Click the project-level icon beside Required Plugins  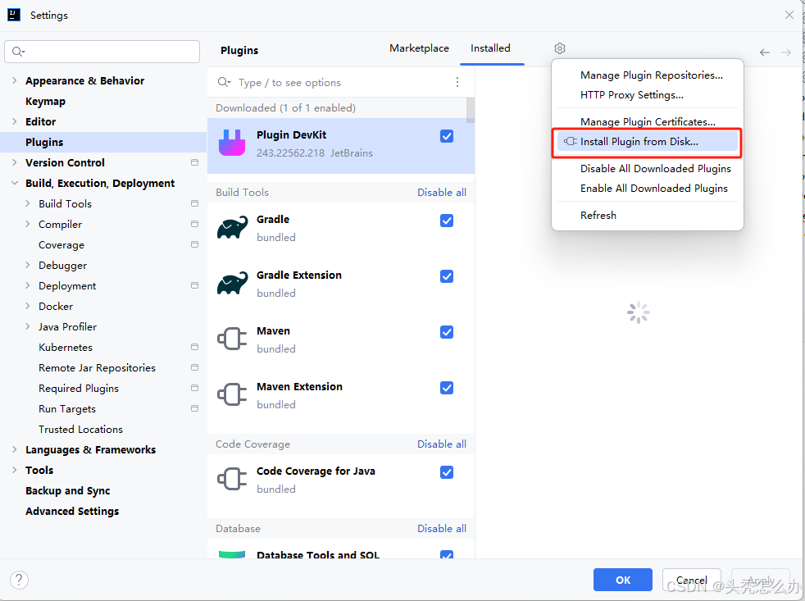[194, 388]
